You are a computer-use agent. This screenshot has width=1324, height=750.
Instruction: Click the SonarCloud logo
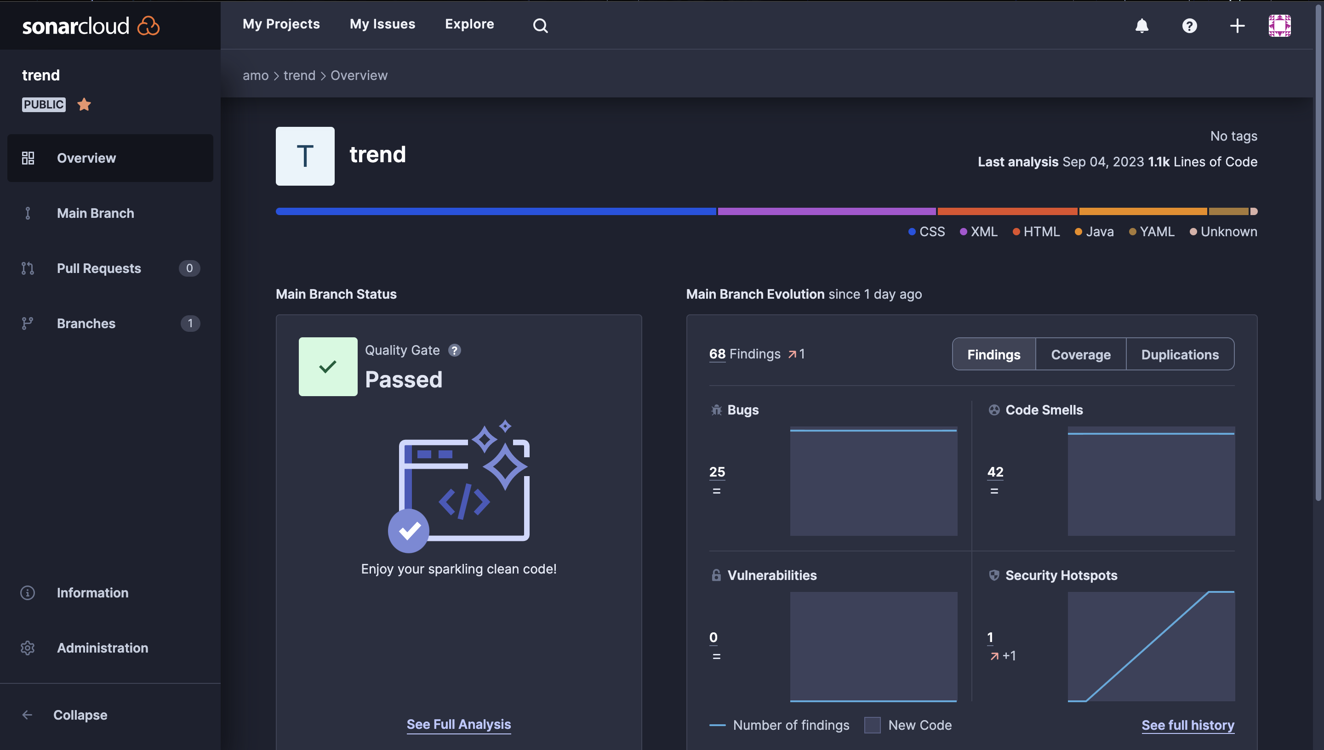[91, 26]
